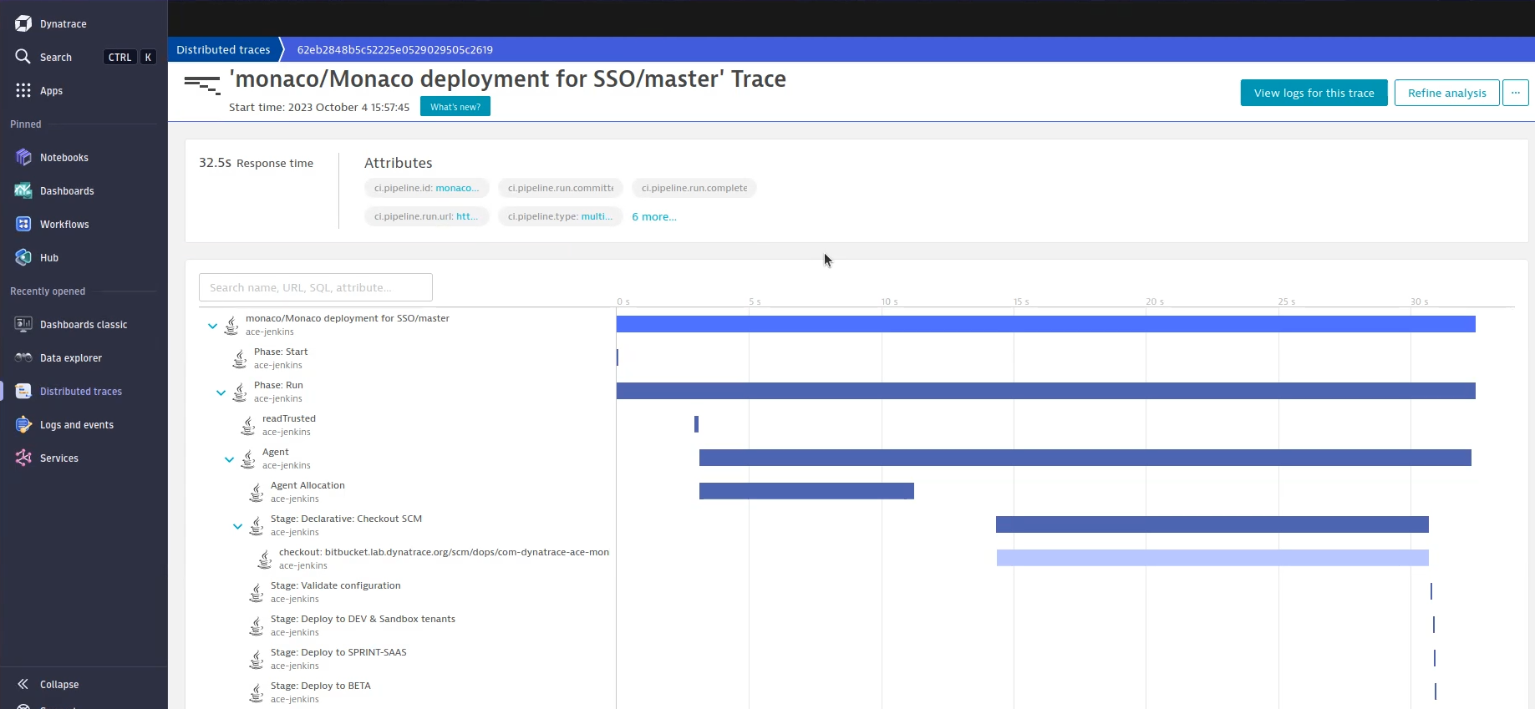
Task: Open Logs and events menu item
Action: point(77,425)
